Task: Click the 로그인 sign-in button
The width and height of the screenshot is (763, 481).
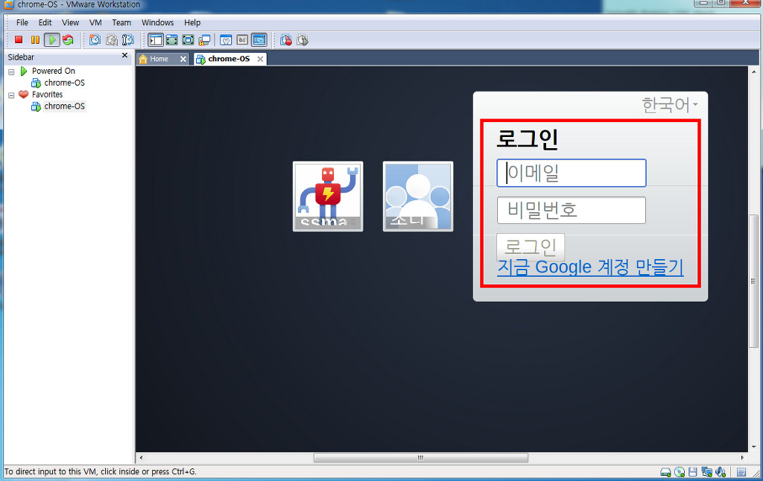Action: [x=531, y=246]
